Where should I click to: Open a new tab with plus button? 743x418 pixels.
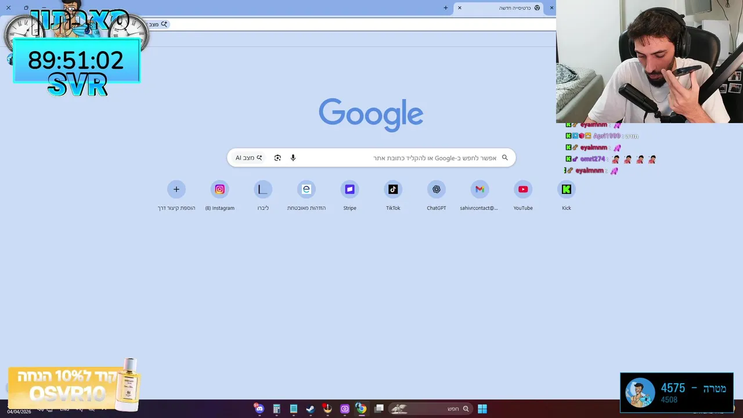446,8
